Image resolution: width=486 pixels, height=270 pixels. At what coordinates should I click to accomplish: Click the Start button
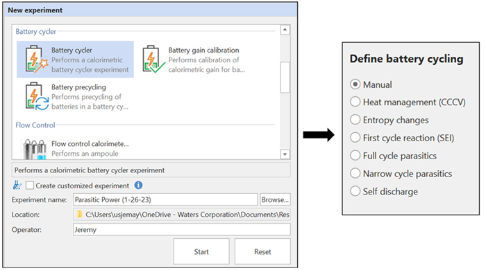[201, 251]
